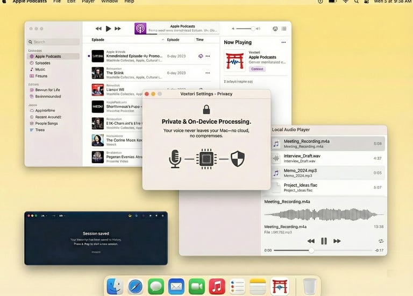Adjust the Podcasts volume slider
The width and height of the screenshot is (413, 296).
tap(246, 29)
